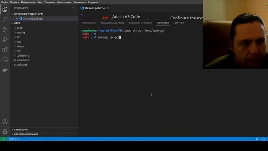
Task: Click the Ada in VS Code heading
Action: click(x=126, y=17)
